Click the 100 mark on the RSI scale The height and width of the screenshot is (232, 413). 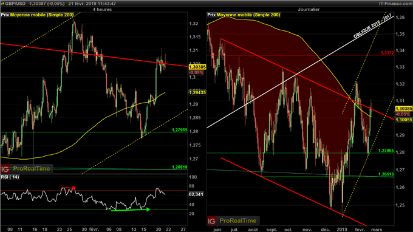193,177
